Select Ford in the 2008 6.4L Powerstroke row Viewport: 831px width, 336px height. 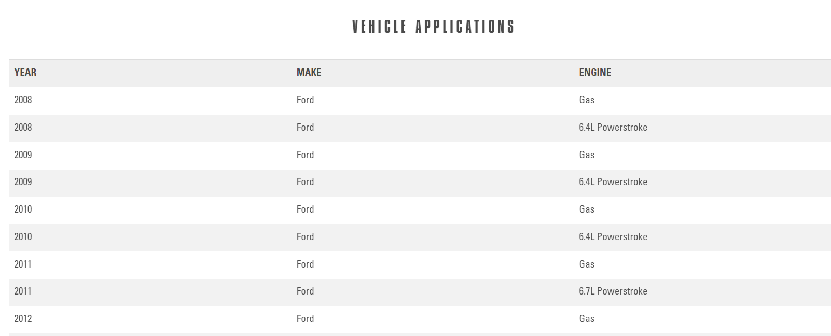point(305,128)
